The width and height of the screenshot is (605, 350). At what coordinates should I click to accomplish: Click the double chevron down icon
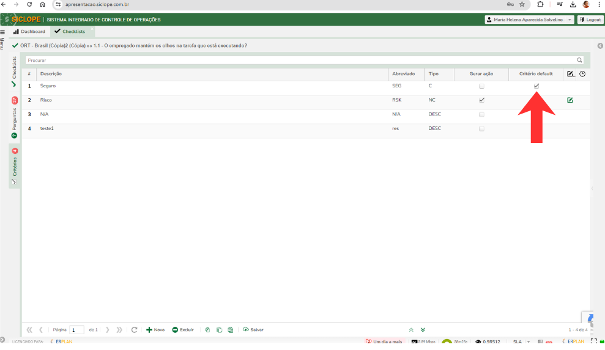(x=423, y=330)
